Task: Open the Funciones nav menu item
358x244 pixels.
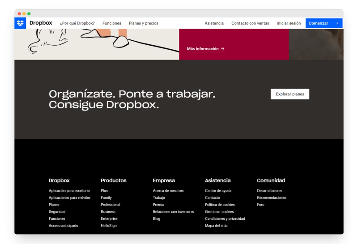Action: pyautogui.click(x=111, y=23)
